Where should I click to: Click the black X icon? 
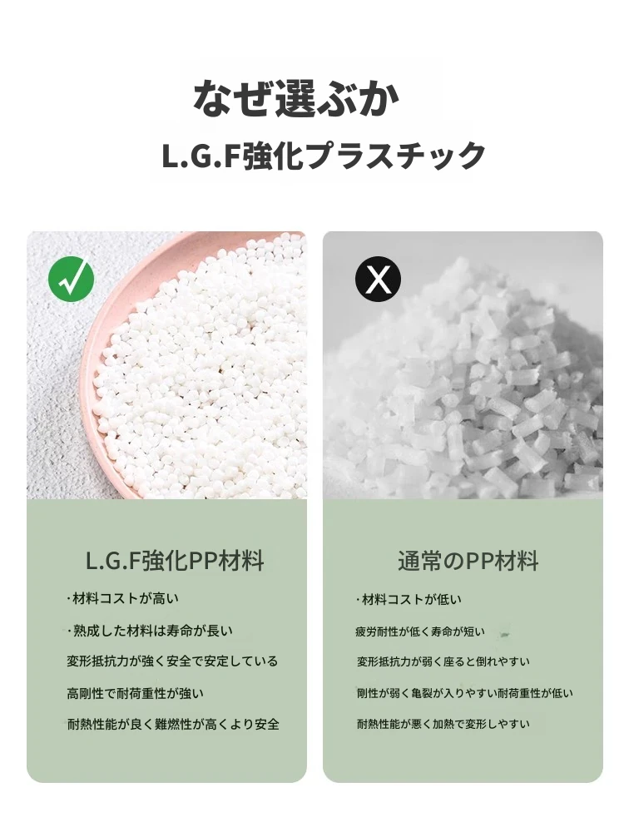pyautogui.click(x=378, y=279)
